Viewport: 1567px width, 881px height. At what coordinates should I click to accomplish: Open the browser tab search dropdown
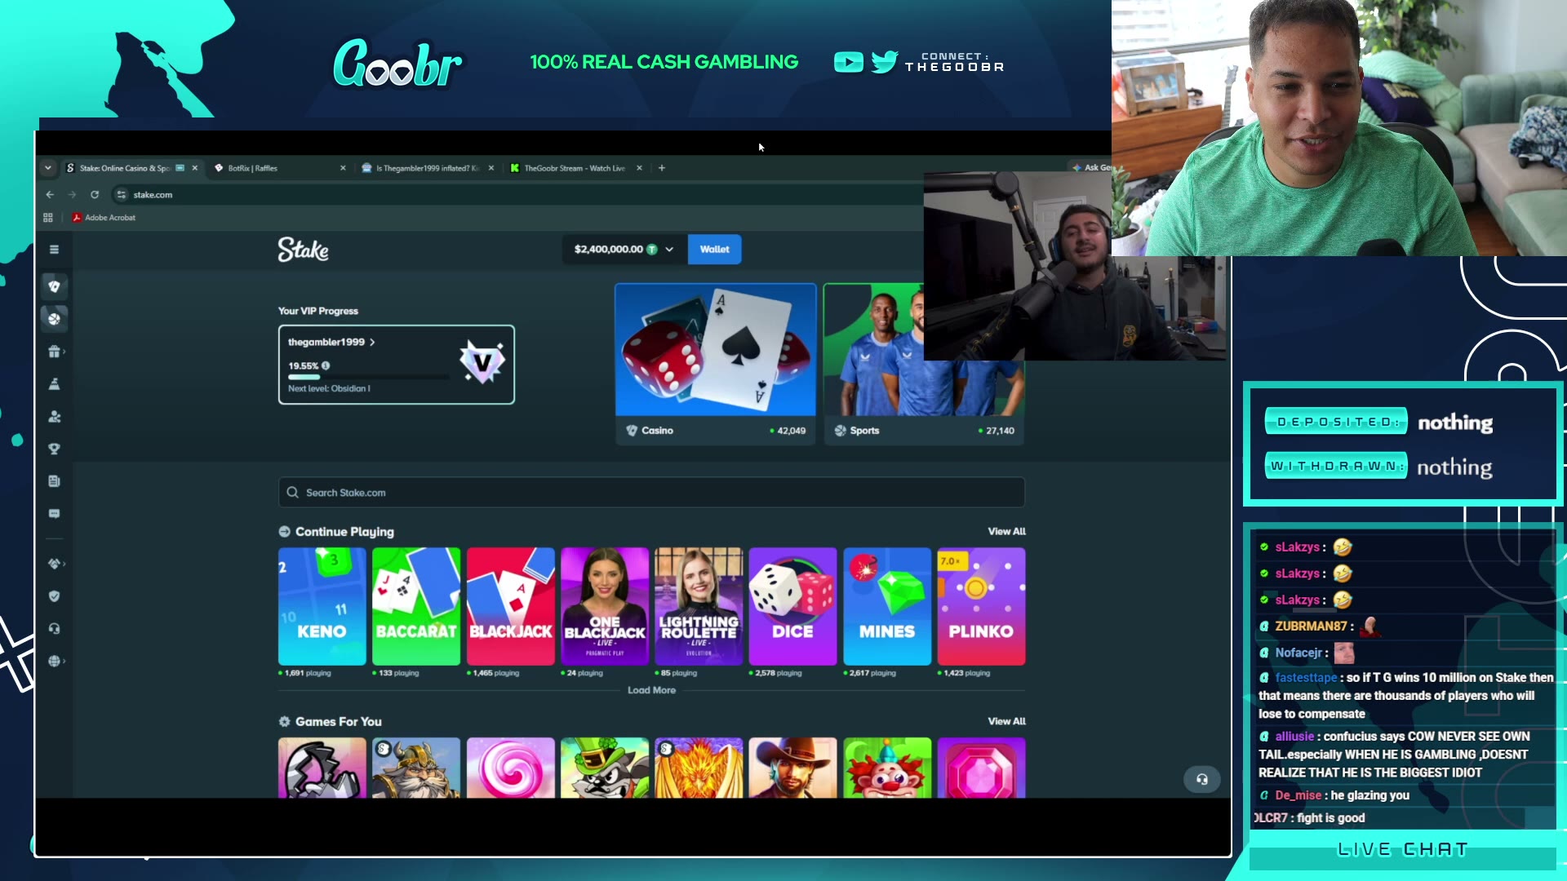point(48,168)
